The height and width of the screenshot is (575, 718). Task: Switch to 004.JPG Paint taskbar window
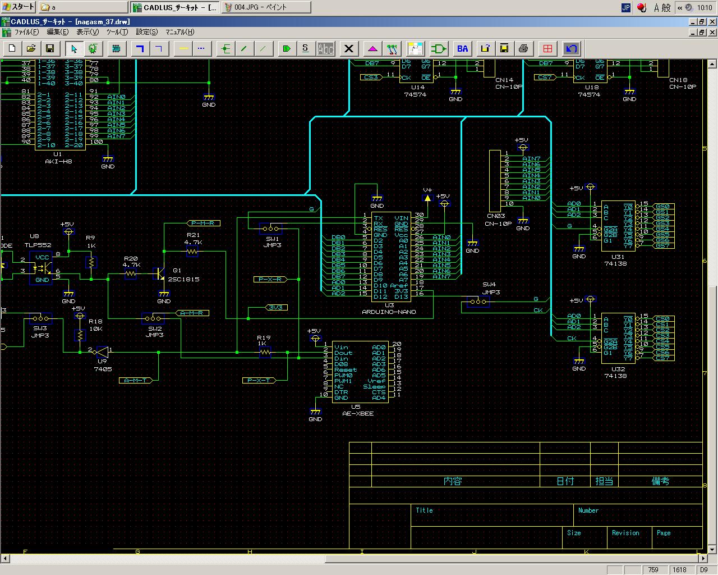[x=265, y=7]
